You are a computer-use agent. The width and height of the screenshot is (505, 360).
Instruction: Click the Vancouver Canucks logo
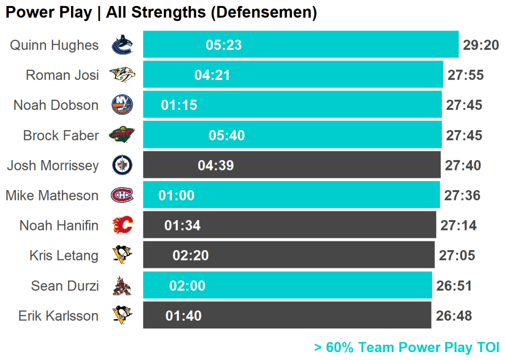pyautogui.click(x=122, y=45)
